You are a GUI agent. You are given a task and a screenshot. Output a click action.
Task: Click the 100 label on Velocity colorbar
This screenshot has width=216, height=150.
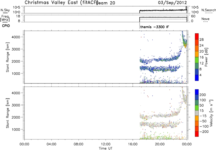[203, 100]
